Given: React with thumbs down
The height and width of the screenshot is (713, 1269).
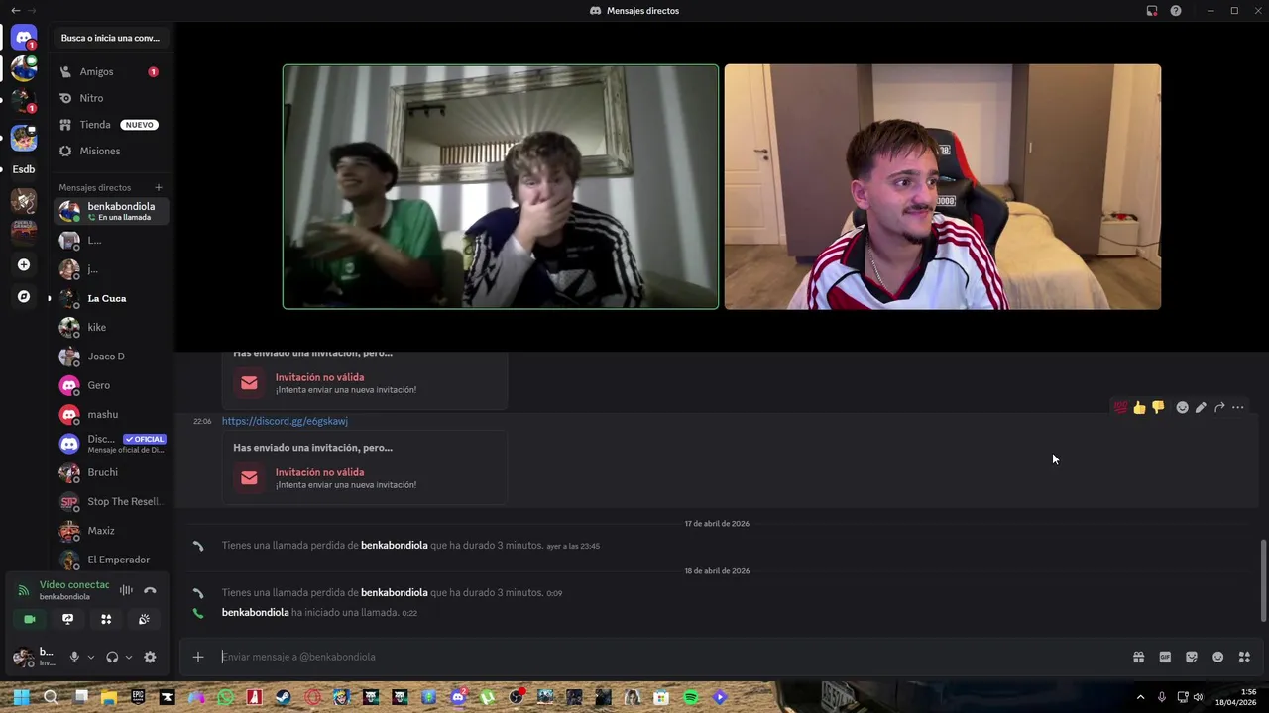Looking at the screenshot, I should (x=1158, y=407).
